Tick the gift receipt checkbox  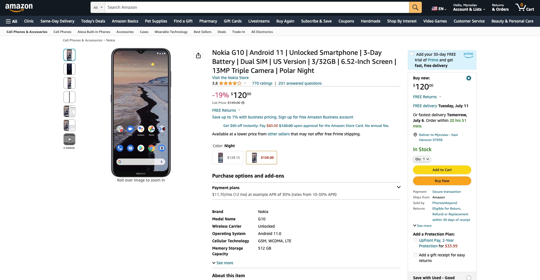[x=415, y=255]
